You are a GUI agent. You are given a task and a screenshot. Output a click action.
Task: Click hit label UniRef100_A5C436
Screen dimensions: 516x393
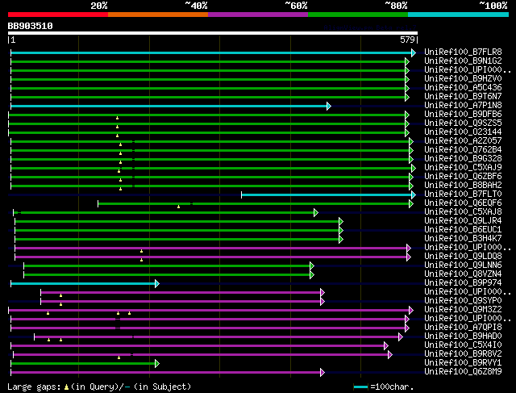click(463, 88)
